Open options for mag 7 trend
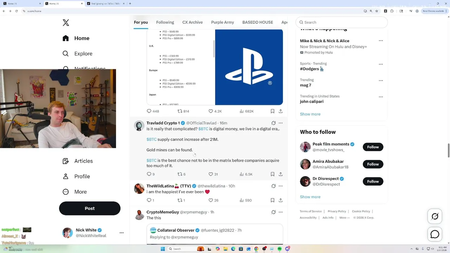450x253 pixels. point(381,80)
